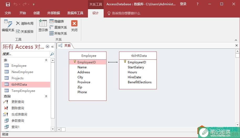The width and height of the screenshot is (240, 138).
Task: Collapse navigation pane with double-chevron
Action: [52, 47]
